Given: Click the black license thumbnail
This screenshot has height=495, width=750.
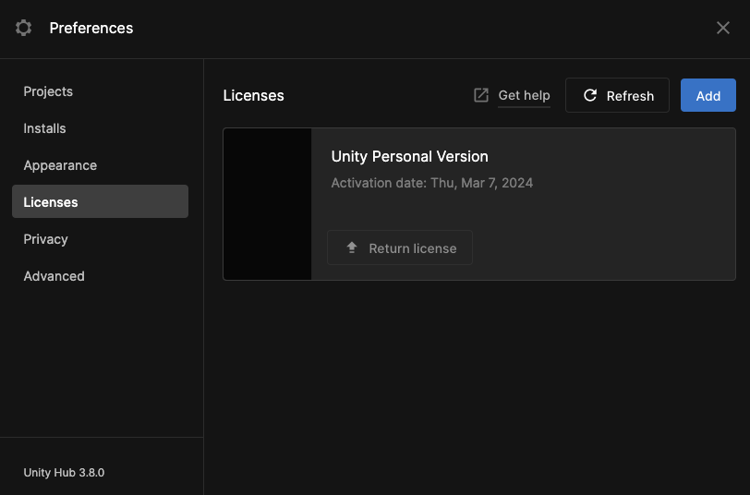Looking at the screenshot, I should pyautogui.click(x=267, y=204).
